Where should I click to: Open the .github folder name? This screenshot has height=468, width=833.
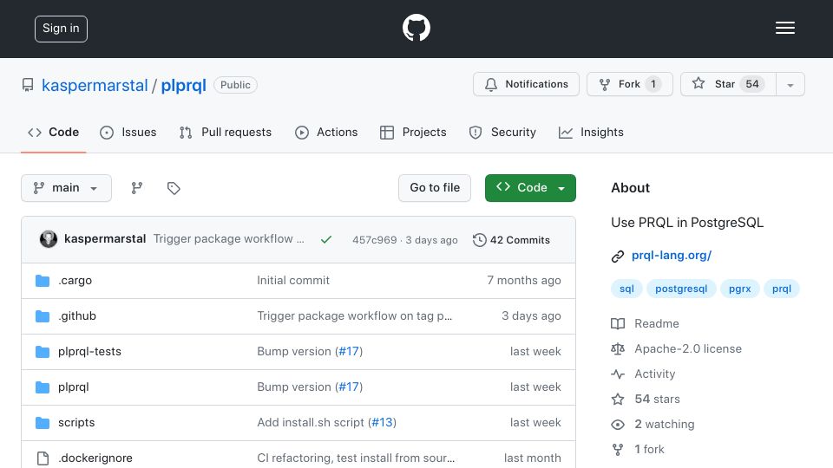77,315
